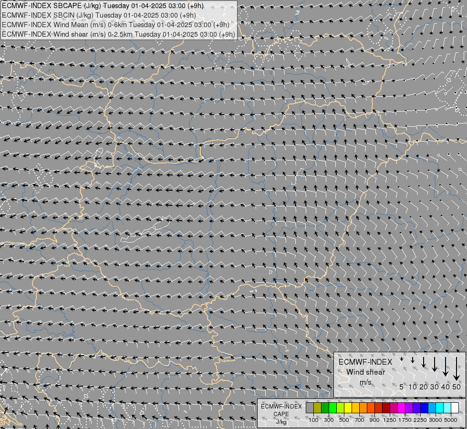Select the amber CAPE swatch before 700
This screenshot has width=467, height=429.
(355, 408)
